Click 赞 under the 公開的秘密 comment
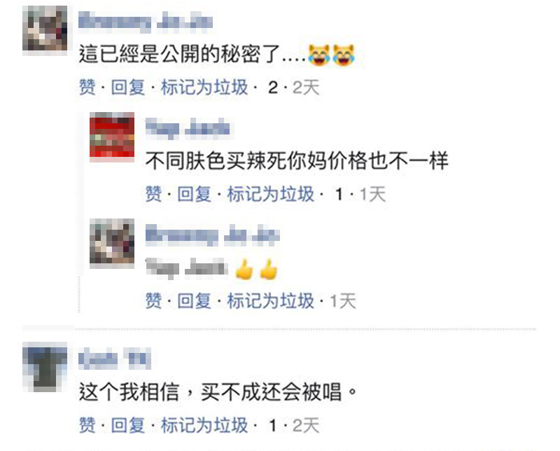 point(87,88)
